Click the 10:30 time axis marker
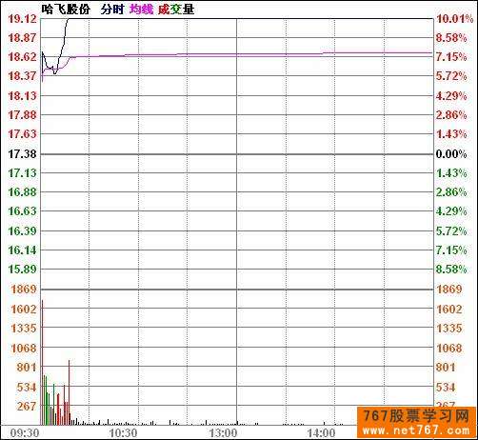 124,433
